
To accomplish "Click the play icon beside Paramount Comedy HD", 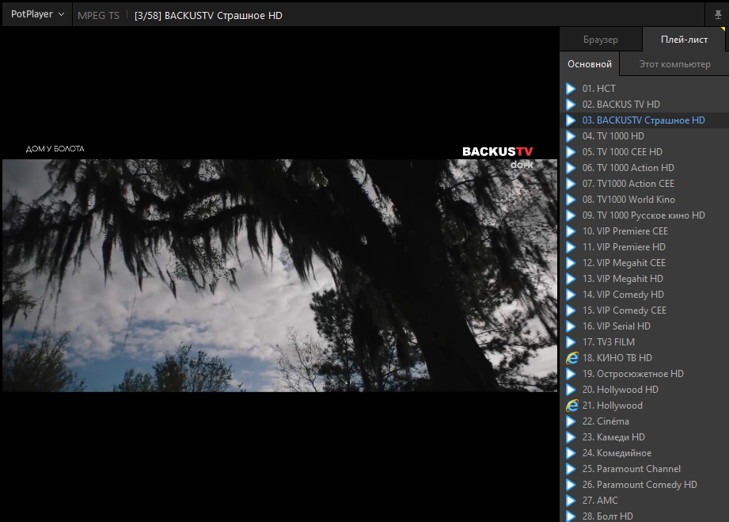I will (x=571, y=484).
